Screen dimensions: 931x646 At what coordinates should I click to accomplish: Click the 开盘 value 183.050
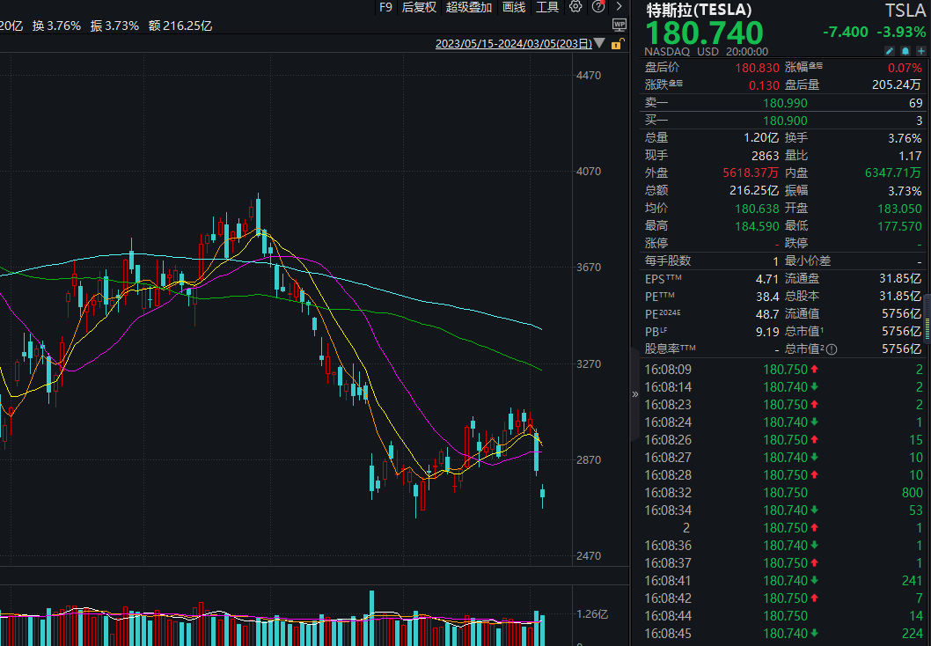point(899,209)
